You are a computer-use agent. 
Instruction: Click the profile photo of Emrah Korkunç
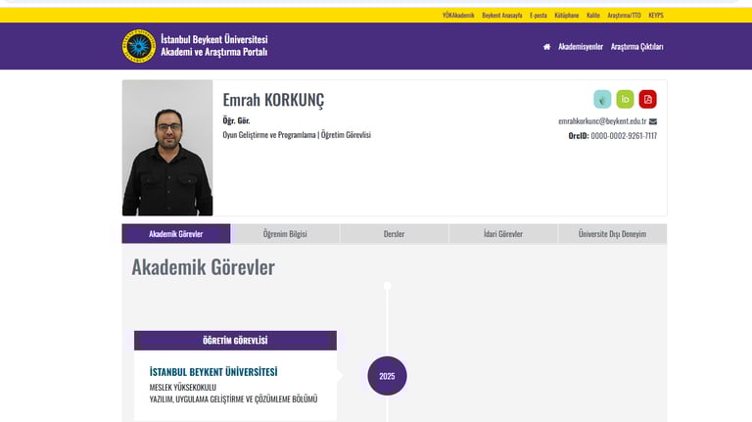click(x=167, y=148)
